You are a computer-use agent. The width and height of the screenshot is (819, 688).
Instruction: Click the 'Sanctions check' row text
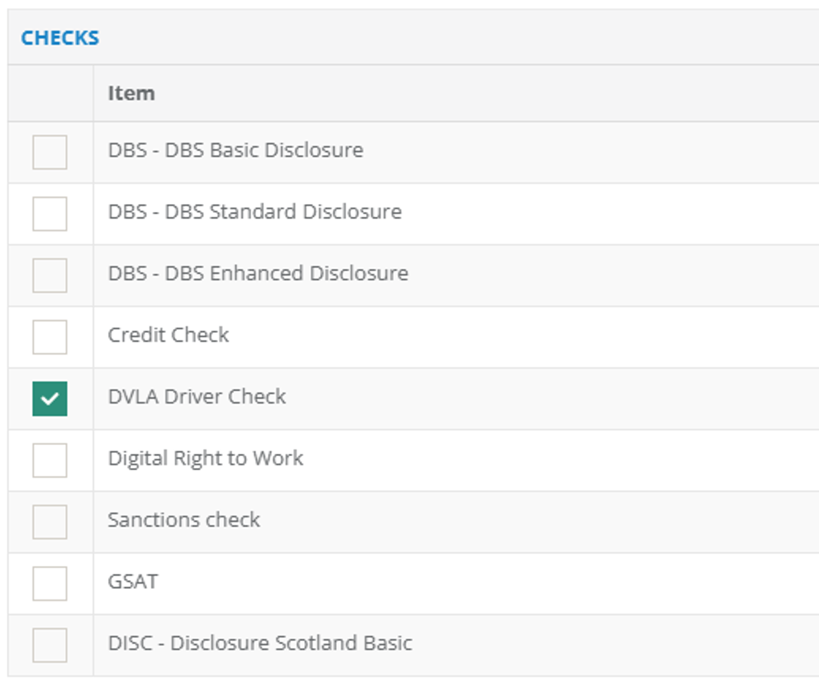point(184,519)
